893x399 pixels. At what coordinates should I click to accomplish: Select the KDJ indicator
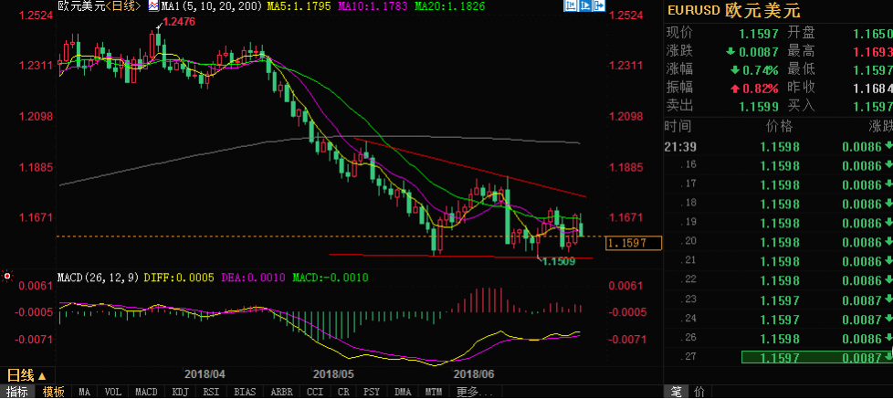pos(179,392)
